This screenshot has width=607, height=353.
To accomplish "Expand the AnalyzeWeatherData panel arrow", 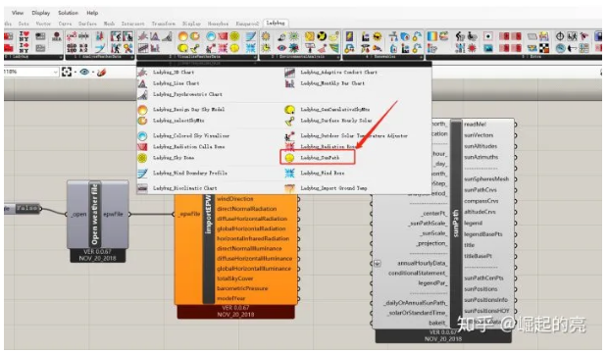I will (132, 57).
